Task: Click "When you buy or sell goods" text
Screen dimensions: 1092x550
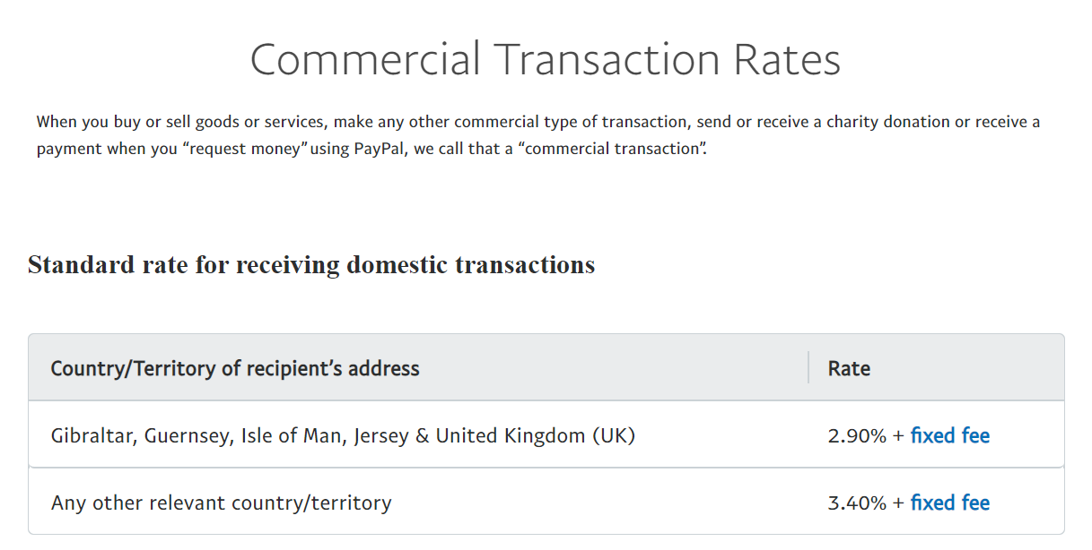Action: pyautogui.click(x=132, y=122)
